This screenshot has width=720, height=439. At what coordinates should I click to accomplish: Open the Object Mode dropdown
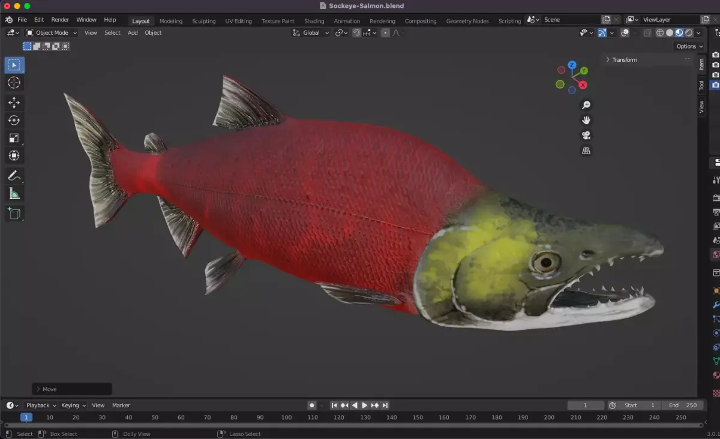point(52,33)
